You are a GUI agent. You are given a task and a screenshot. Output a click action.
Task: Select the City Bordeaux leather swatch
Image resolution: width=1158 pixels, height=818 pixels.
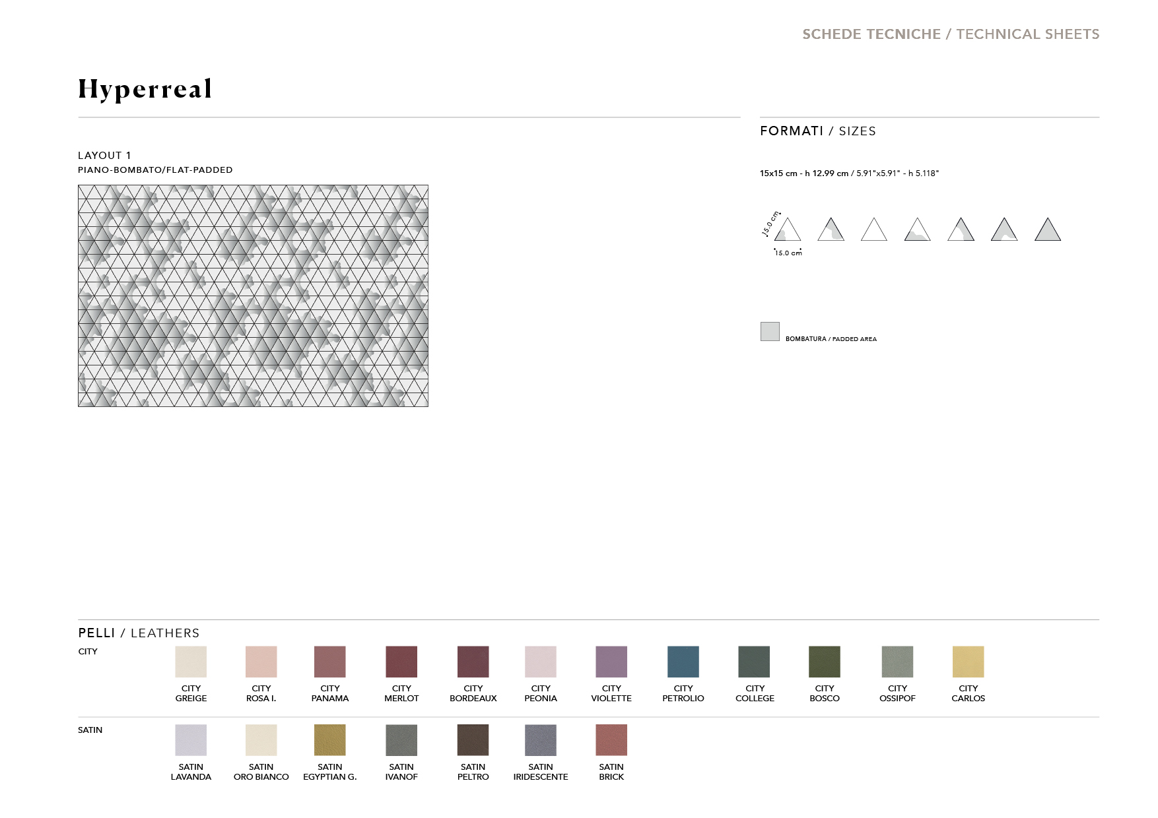[473, 662]
